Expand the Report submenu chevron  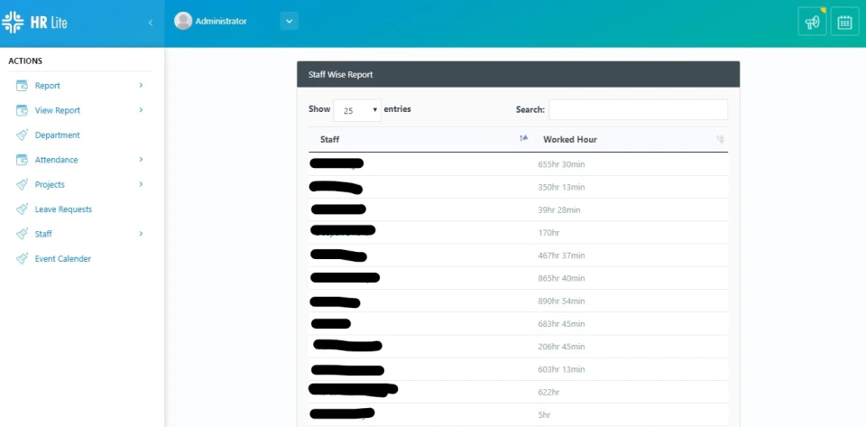click(x=141, y=85)
